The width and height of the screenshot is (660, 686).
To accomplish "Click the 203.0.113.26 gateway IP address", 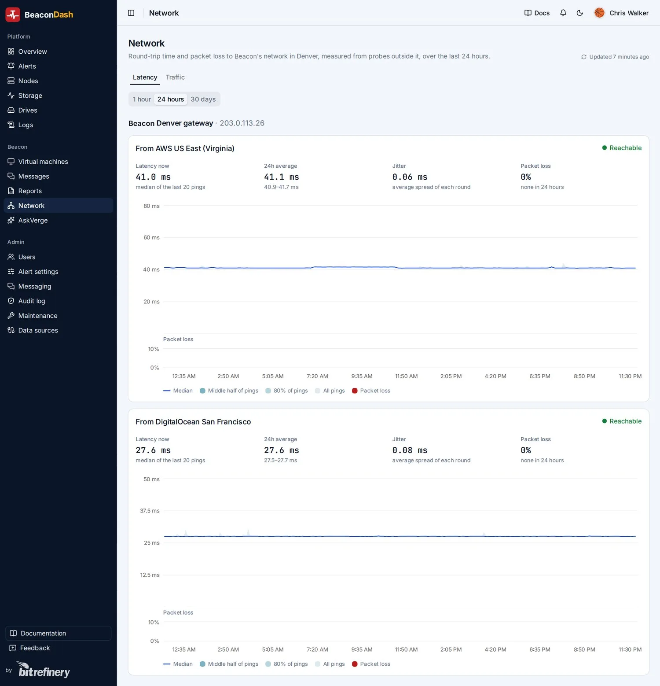I will [242, 123].
